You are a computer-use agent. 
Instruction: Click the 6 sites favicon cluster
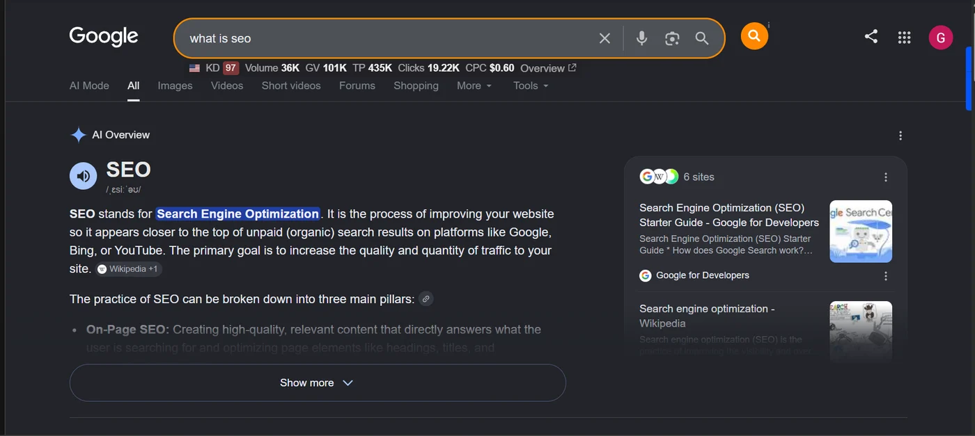coord(659,177)
